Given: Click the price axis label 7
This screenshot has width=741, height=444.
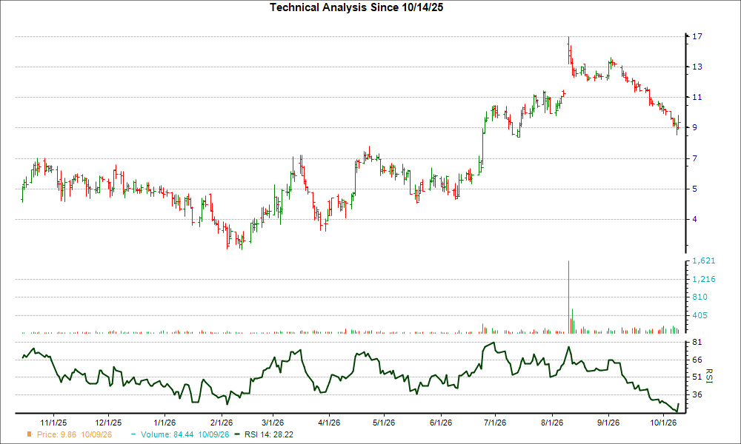Looking at the screenshot, I should coord(695,158).
